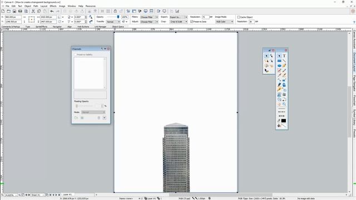This screenshot has width=356, height=200.
Task: Choose the Marker pen tool in toolbox
Action: (x=279, y=85)
